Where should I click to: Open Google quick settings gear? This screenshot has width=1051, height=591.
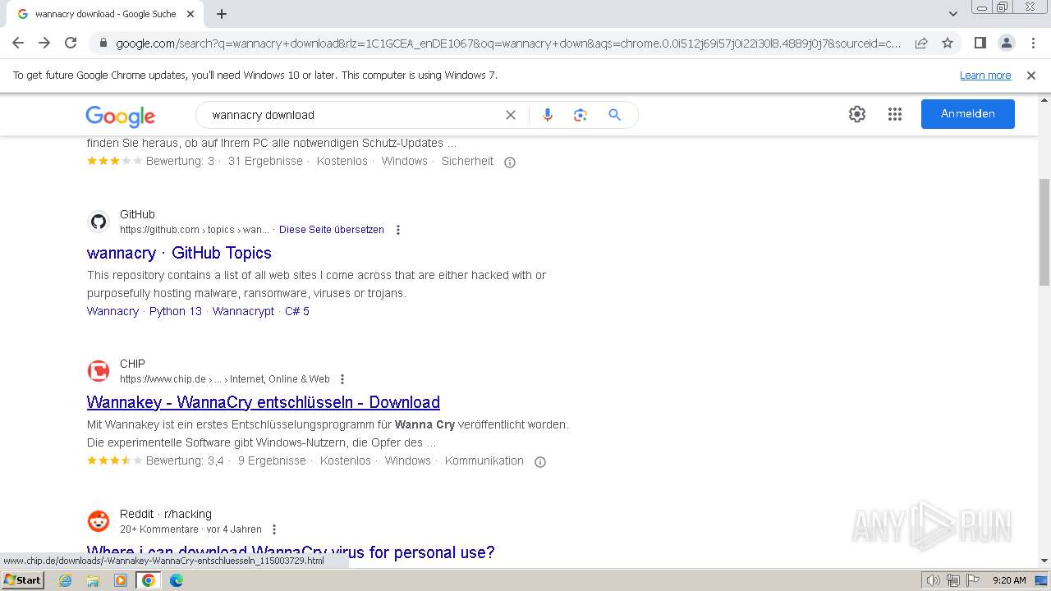[857, 114]
